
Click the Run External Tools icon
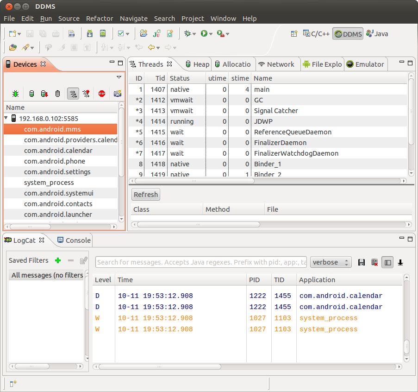coord(220,34)
